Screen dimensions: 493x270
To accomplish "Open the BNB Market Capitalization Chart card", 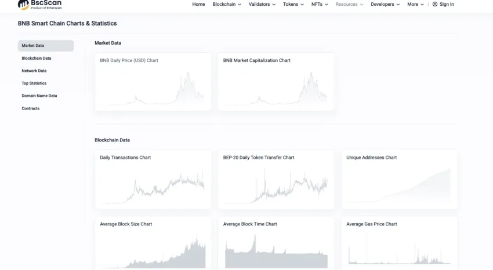I will pyautogui.click(x=276, y=82).
